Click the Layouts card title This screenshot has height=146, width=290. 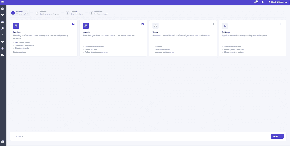tap(86, 32)
